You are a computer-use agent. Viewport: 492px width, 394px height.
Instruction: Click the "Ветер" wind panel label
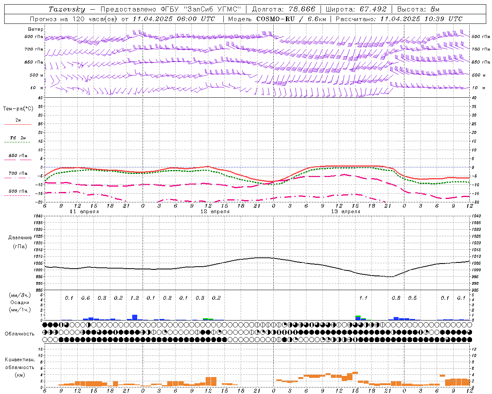[36, 29]
